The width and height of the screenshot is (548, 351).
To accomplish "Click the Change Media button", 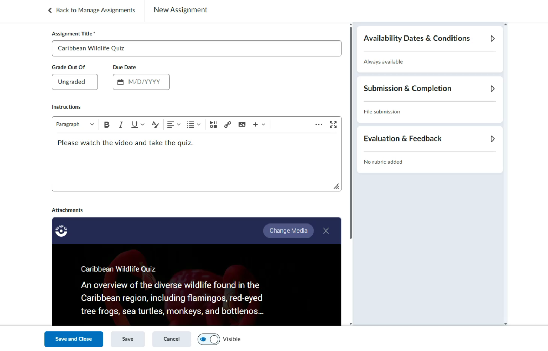I will (x=288, y=231).
